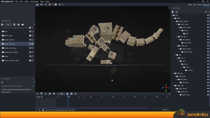Image resolution: width=210 pixels, height=118 pixels.
Task: Collapse the Keyframe panel chevron
Action: click(x=33, y=79)
